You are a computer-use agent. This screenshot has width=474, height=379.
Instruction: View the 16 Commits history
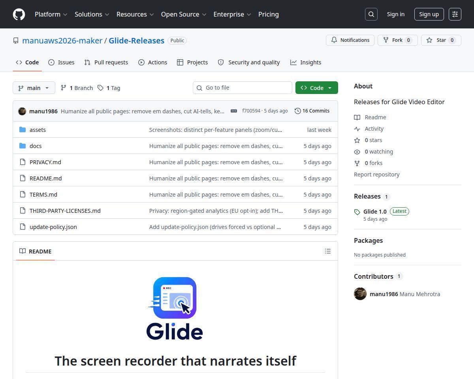point(312,111)
